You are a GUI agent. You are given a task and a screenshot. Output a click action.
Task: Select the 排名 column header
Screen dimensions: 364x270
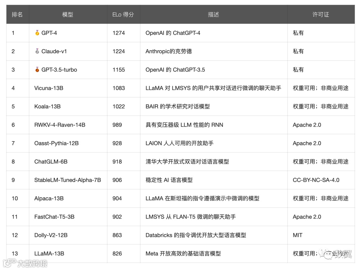point(17,14)
